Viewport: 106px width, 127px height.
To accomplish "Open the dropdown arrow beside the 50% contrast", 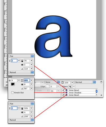I will 32,108.
